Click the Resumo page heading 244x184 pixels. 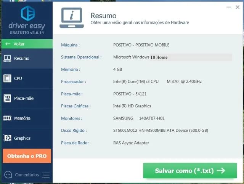pyautogui.click(x=103, y=16)
